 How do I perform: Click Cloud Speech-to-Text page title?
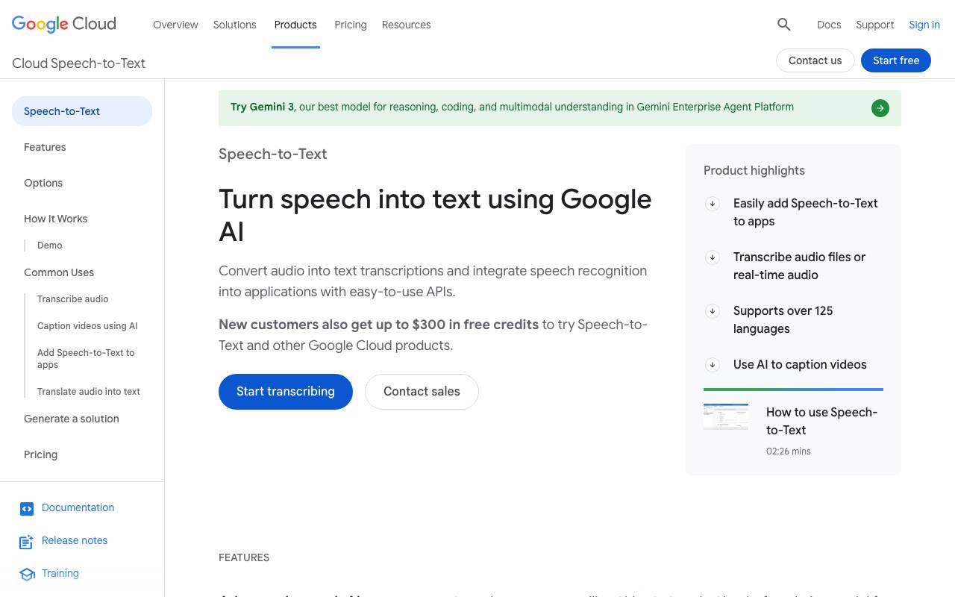[78, 63]
